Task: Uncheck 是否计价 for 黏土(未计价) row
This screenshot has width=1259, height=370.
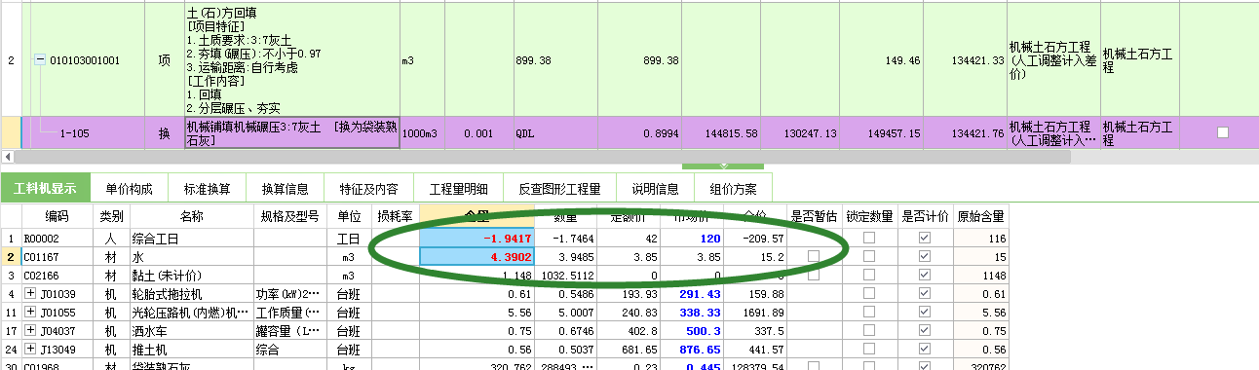Action: pyautogui.click(x=925, y=276)
